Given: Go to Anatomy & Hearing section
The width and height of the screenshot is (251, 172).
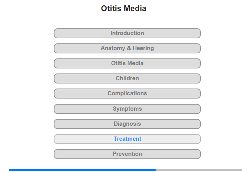Looking at the screenshot, I should click(127, 48).
